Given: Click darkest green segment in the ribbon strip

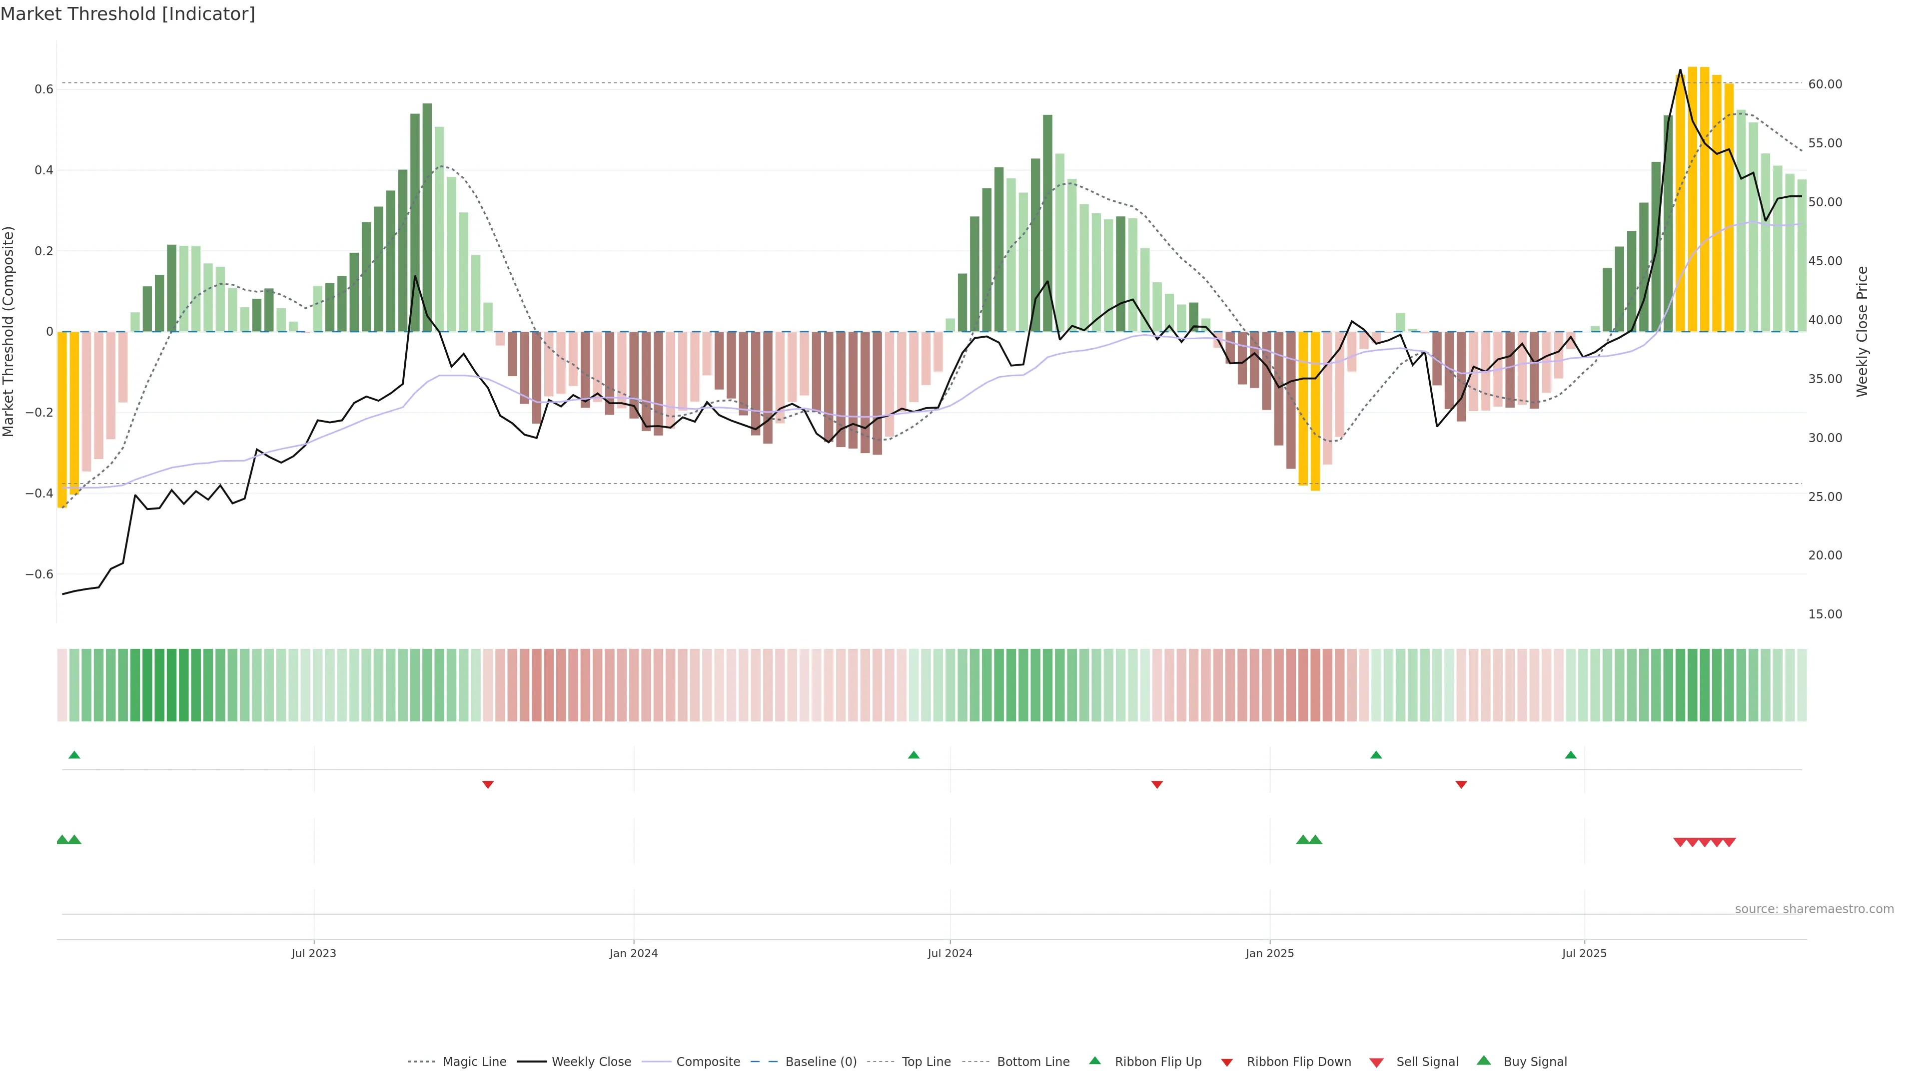Looking at the screenshot, I should point(171,684).
